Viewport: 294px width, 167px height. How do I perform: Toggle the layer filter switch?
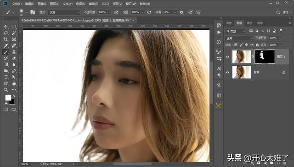(281, 31)
